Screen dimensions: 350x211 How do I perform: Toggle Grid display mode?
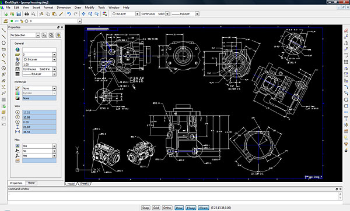point(156,208)
